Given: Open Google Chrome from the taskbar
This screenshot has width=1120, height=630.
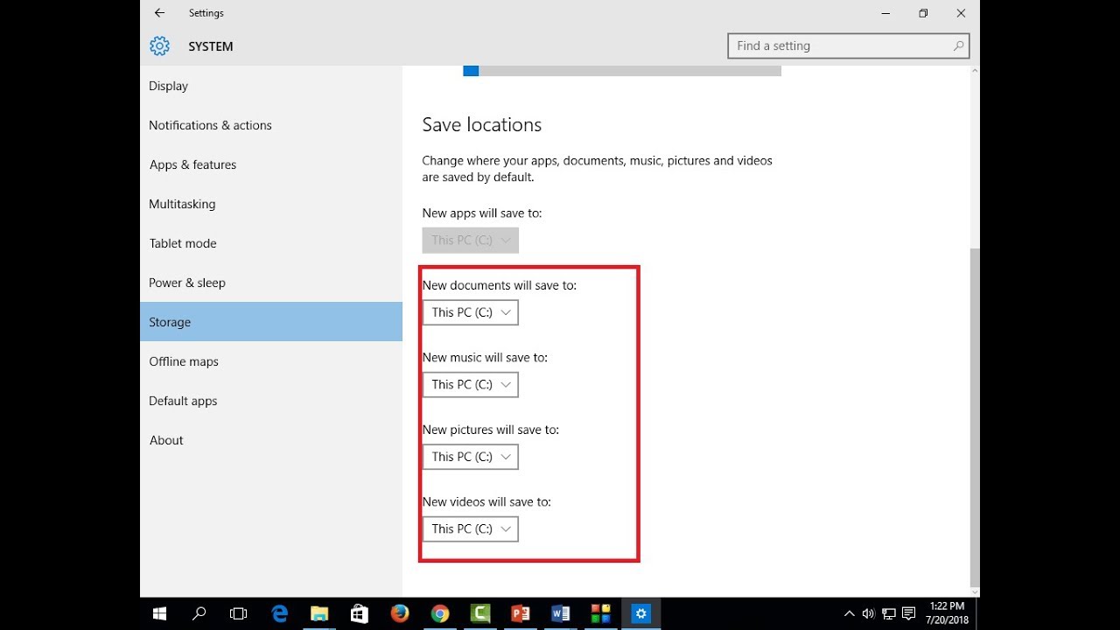Looking at the screenshot, I should (439, 613).
